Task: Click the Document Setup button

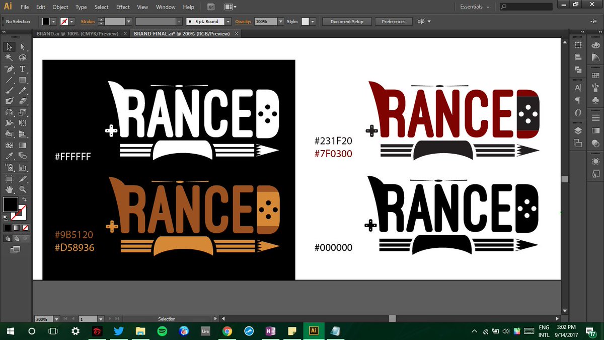Action: coord(347,22)
